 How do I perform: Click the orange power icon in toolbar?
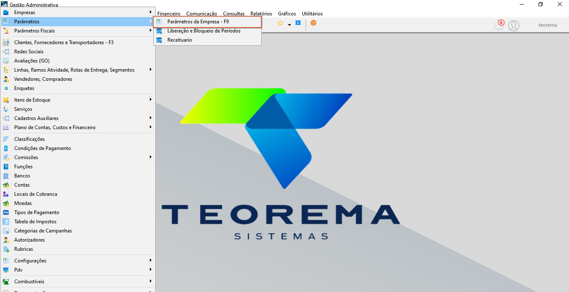tap(314, 23)
